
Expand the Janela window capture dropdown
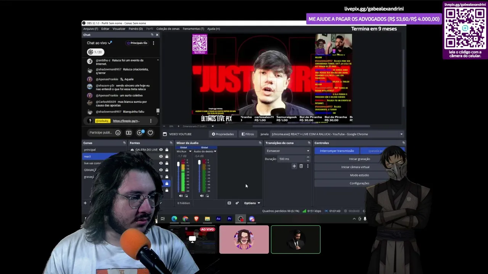[401, 134]
